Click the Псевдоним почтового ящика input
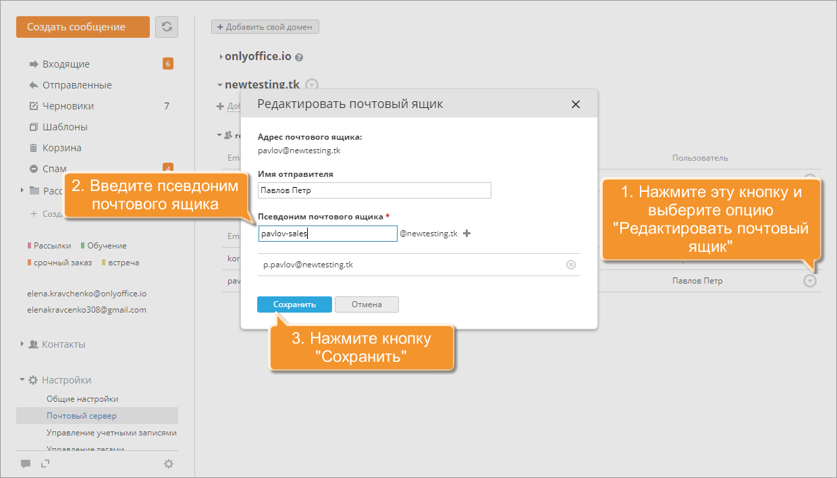837x478 pixels. [x=327, y=234]
